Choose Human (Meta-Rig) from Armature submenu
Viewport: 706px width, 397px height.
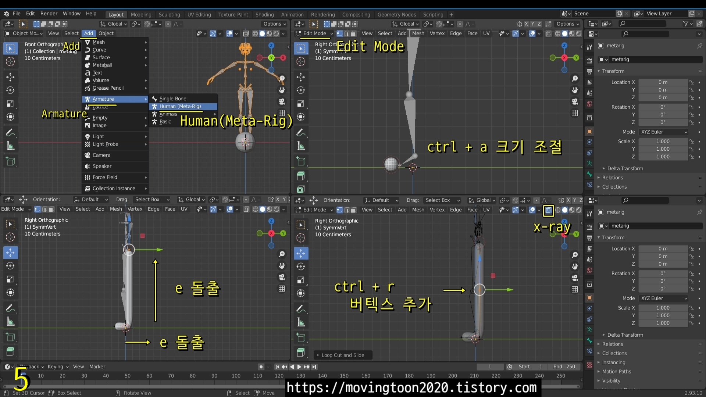[183, 107]
